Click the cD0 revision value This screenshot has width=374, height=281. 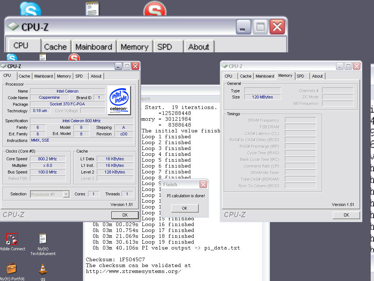click(x=124, y=134)
